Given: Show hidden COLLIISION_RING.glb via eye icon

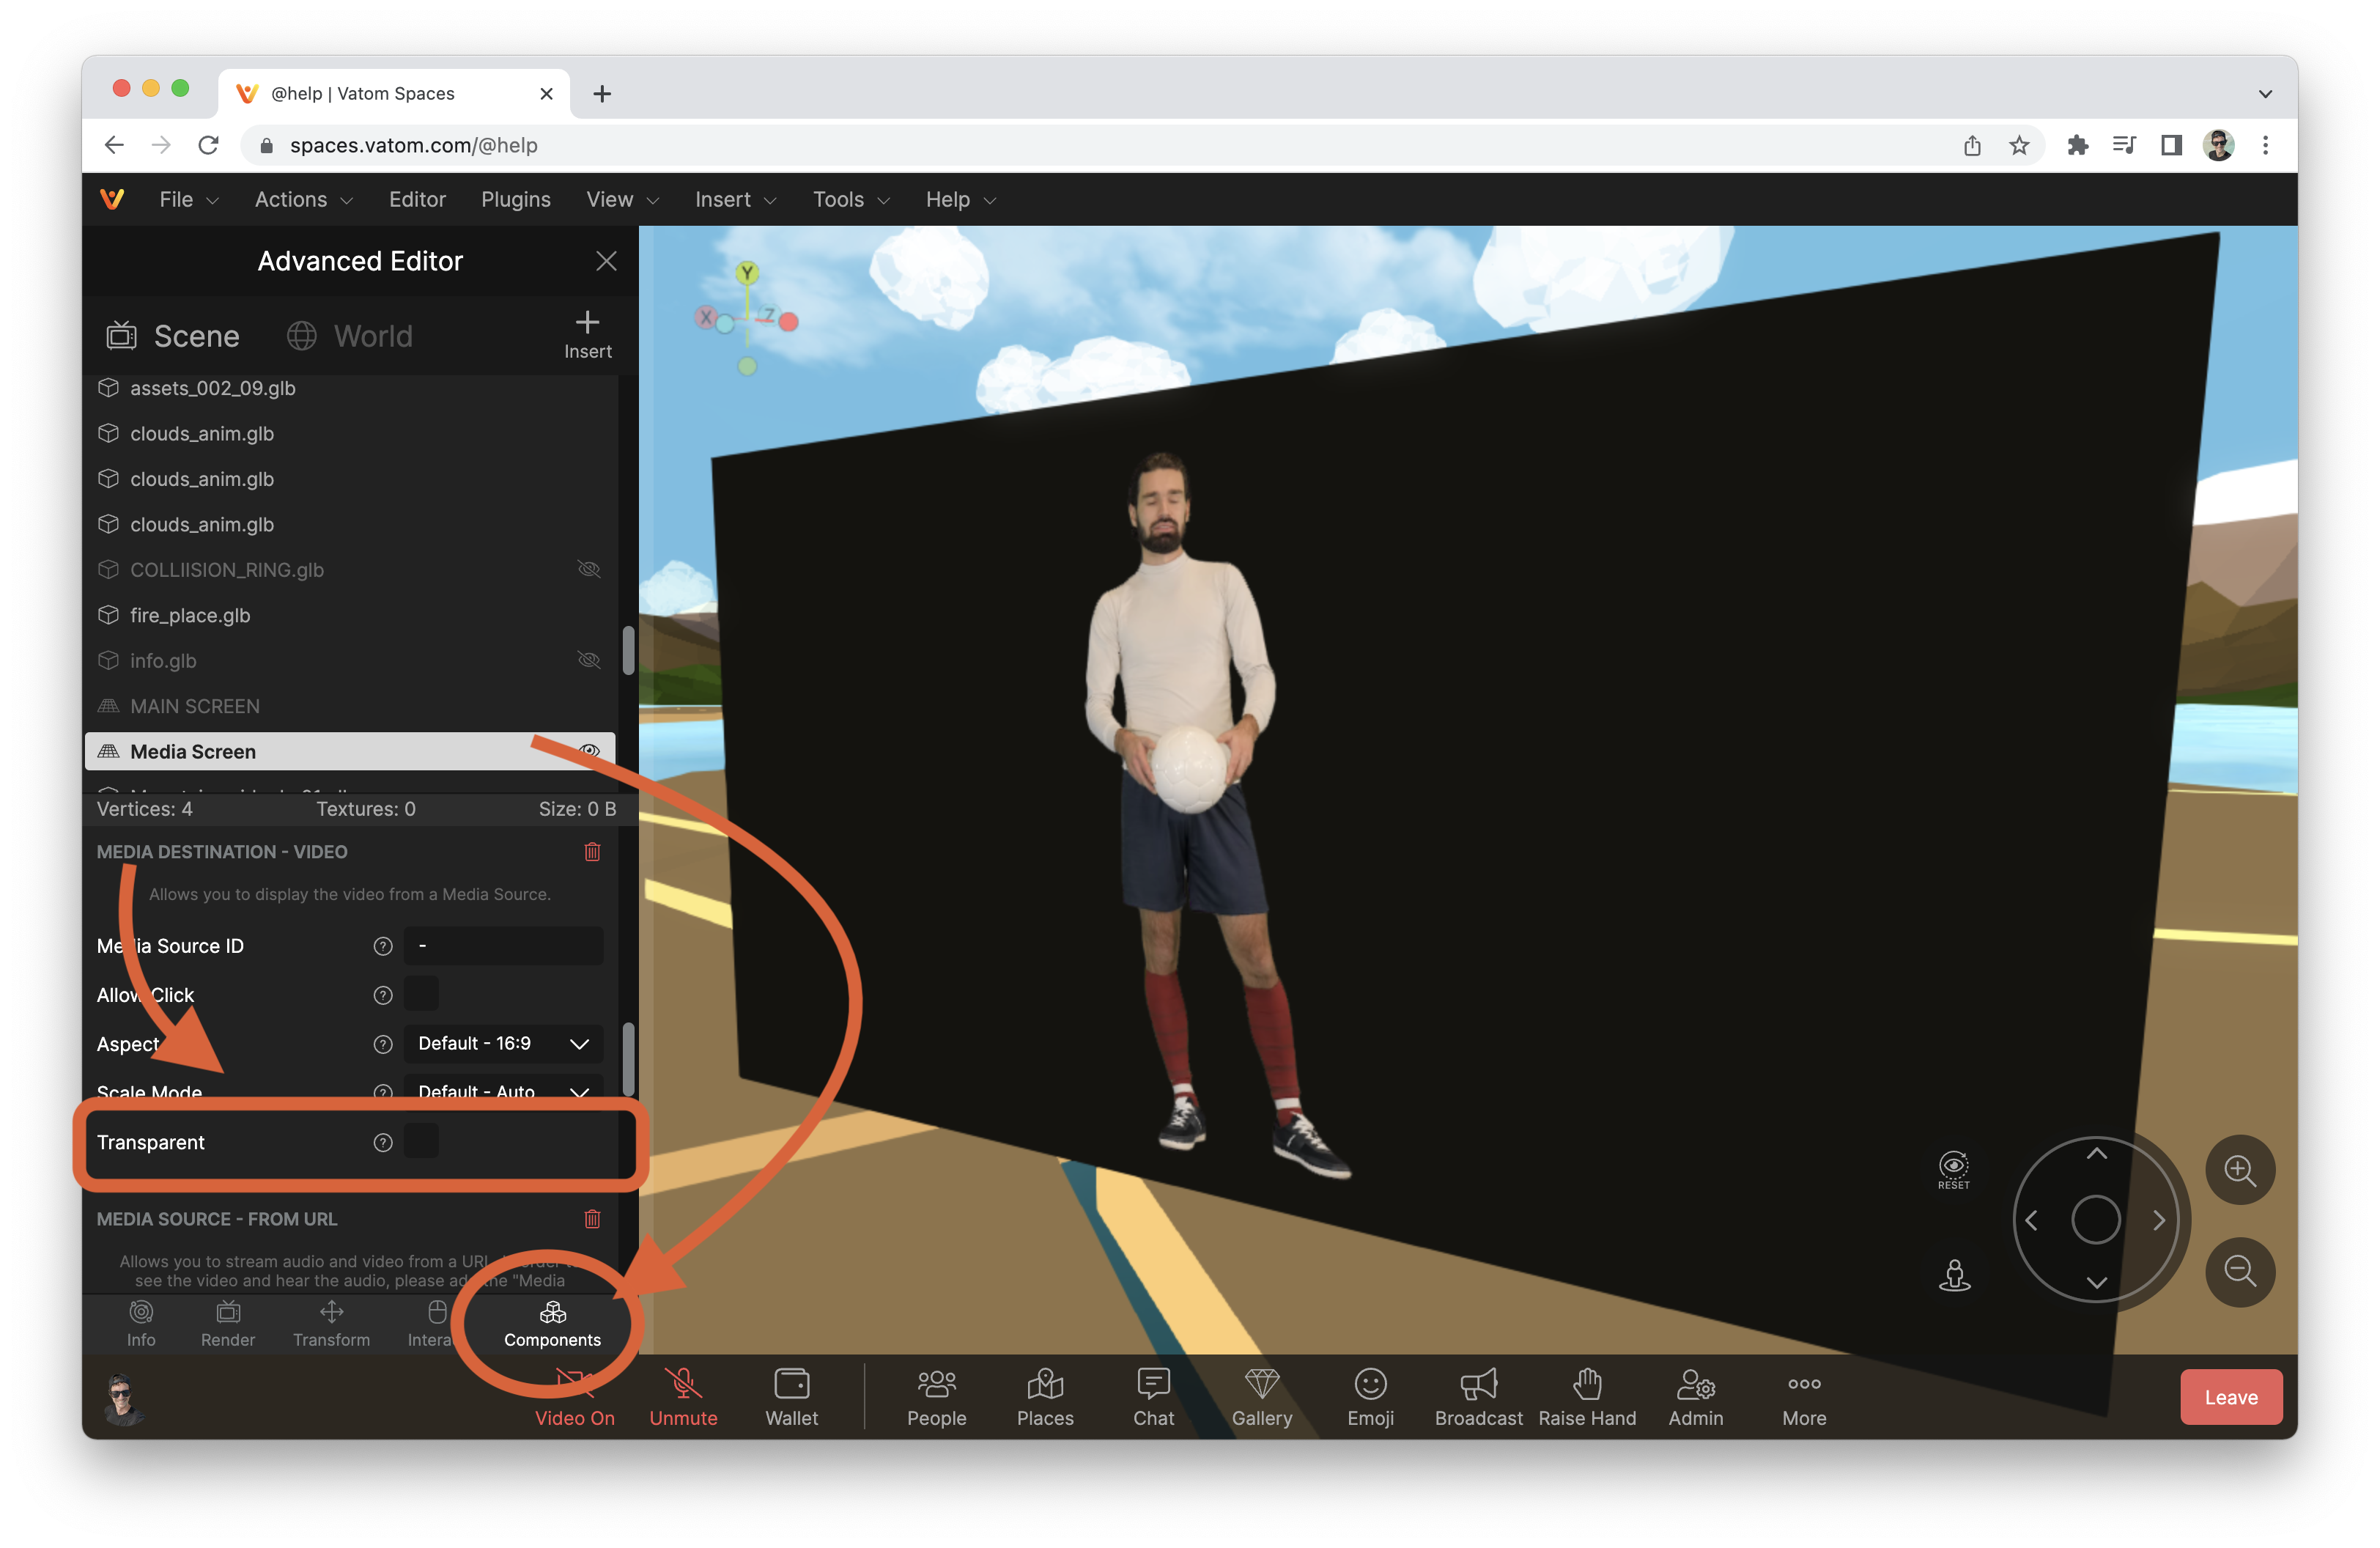Looking at the screenshot, I should pos(589,570).
